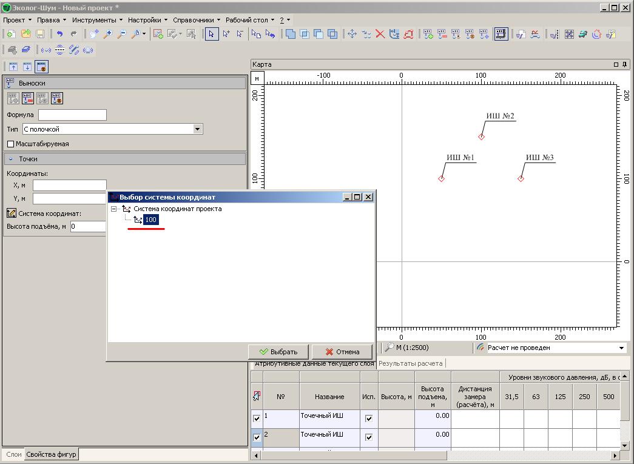Open the calculation status dropdown
The image size is (634, 464).
[x=621, y=348]
